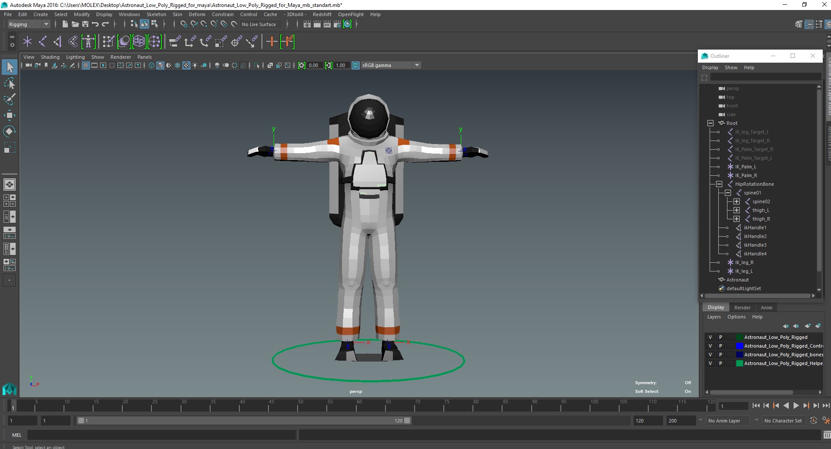
Task: Click the range slider bar ending at 120
Action: 244,421
